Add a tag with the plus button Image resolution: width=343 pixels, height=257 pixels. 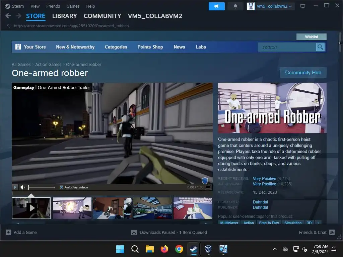click(318, 222)
